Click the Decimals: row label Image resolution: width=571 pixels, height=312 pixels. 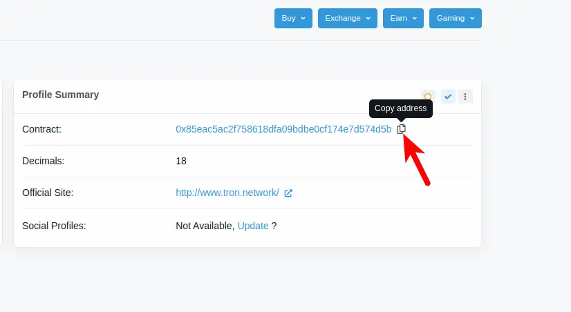tap(44, 161)
